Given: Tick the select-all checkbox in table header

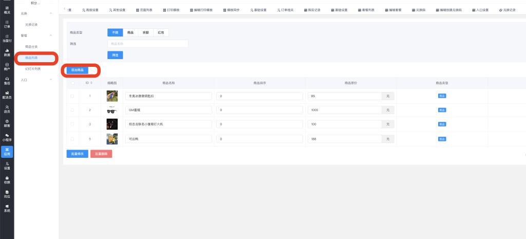Looking at the screenshot, I should [x=72, y=82].
